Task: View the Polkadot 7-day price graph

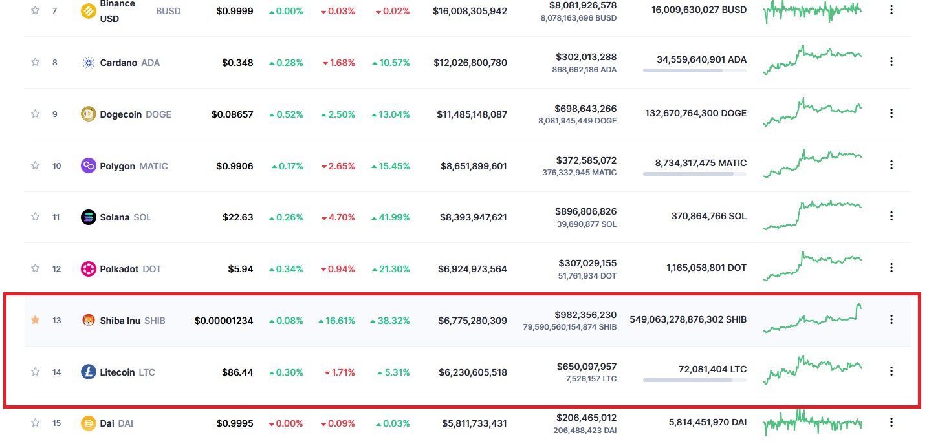Action: 813,266
